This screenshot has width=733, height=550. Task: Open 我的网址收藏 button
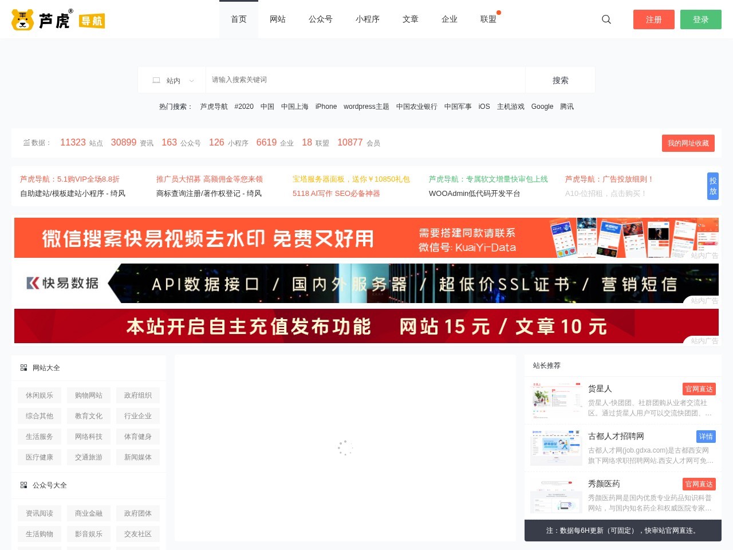pyautogui.click(x=688, y=143)
